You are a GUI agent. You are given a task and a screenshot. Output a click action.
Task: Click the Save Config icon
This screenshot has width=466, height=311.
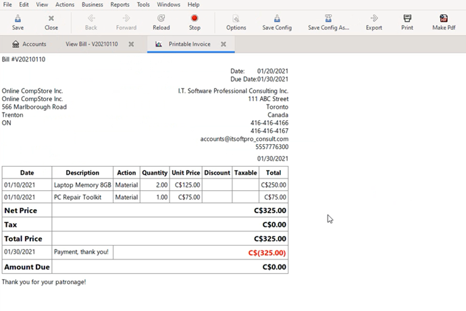point(277,22)
